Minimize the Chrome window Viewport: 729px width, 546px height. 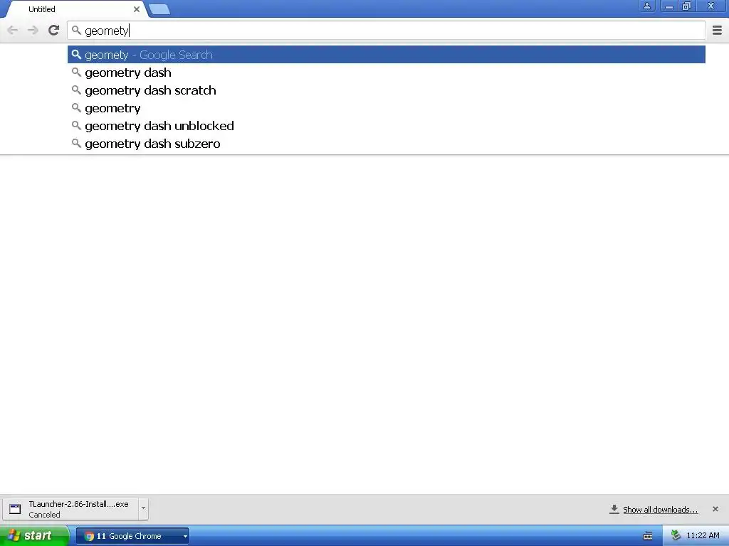tap(669, 6)
